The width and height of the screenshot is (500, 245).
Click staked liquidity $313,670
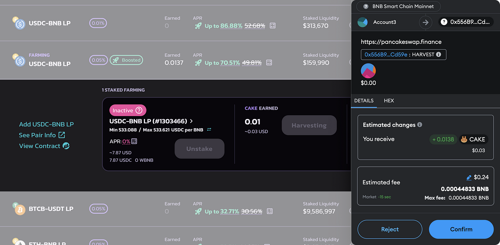pyautogui.click(x=315, y=26)
